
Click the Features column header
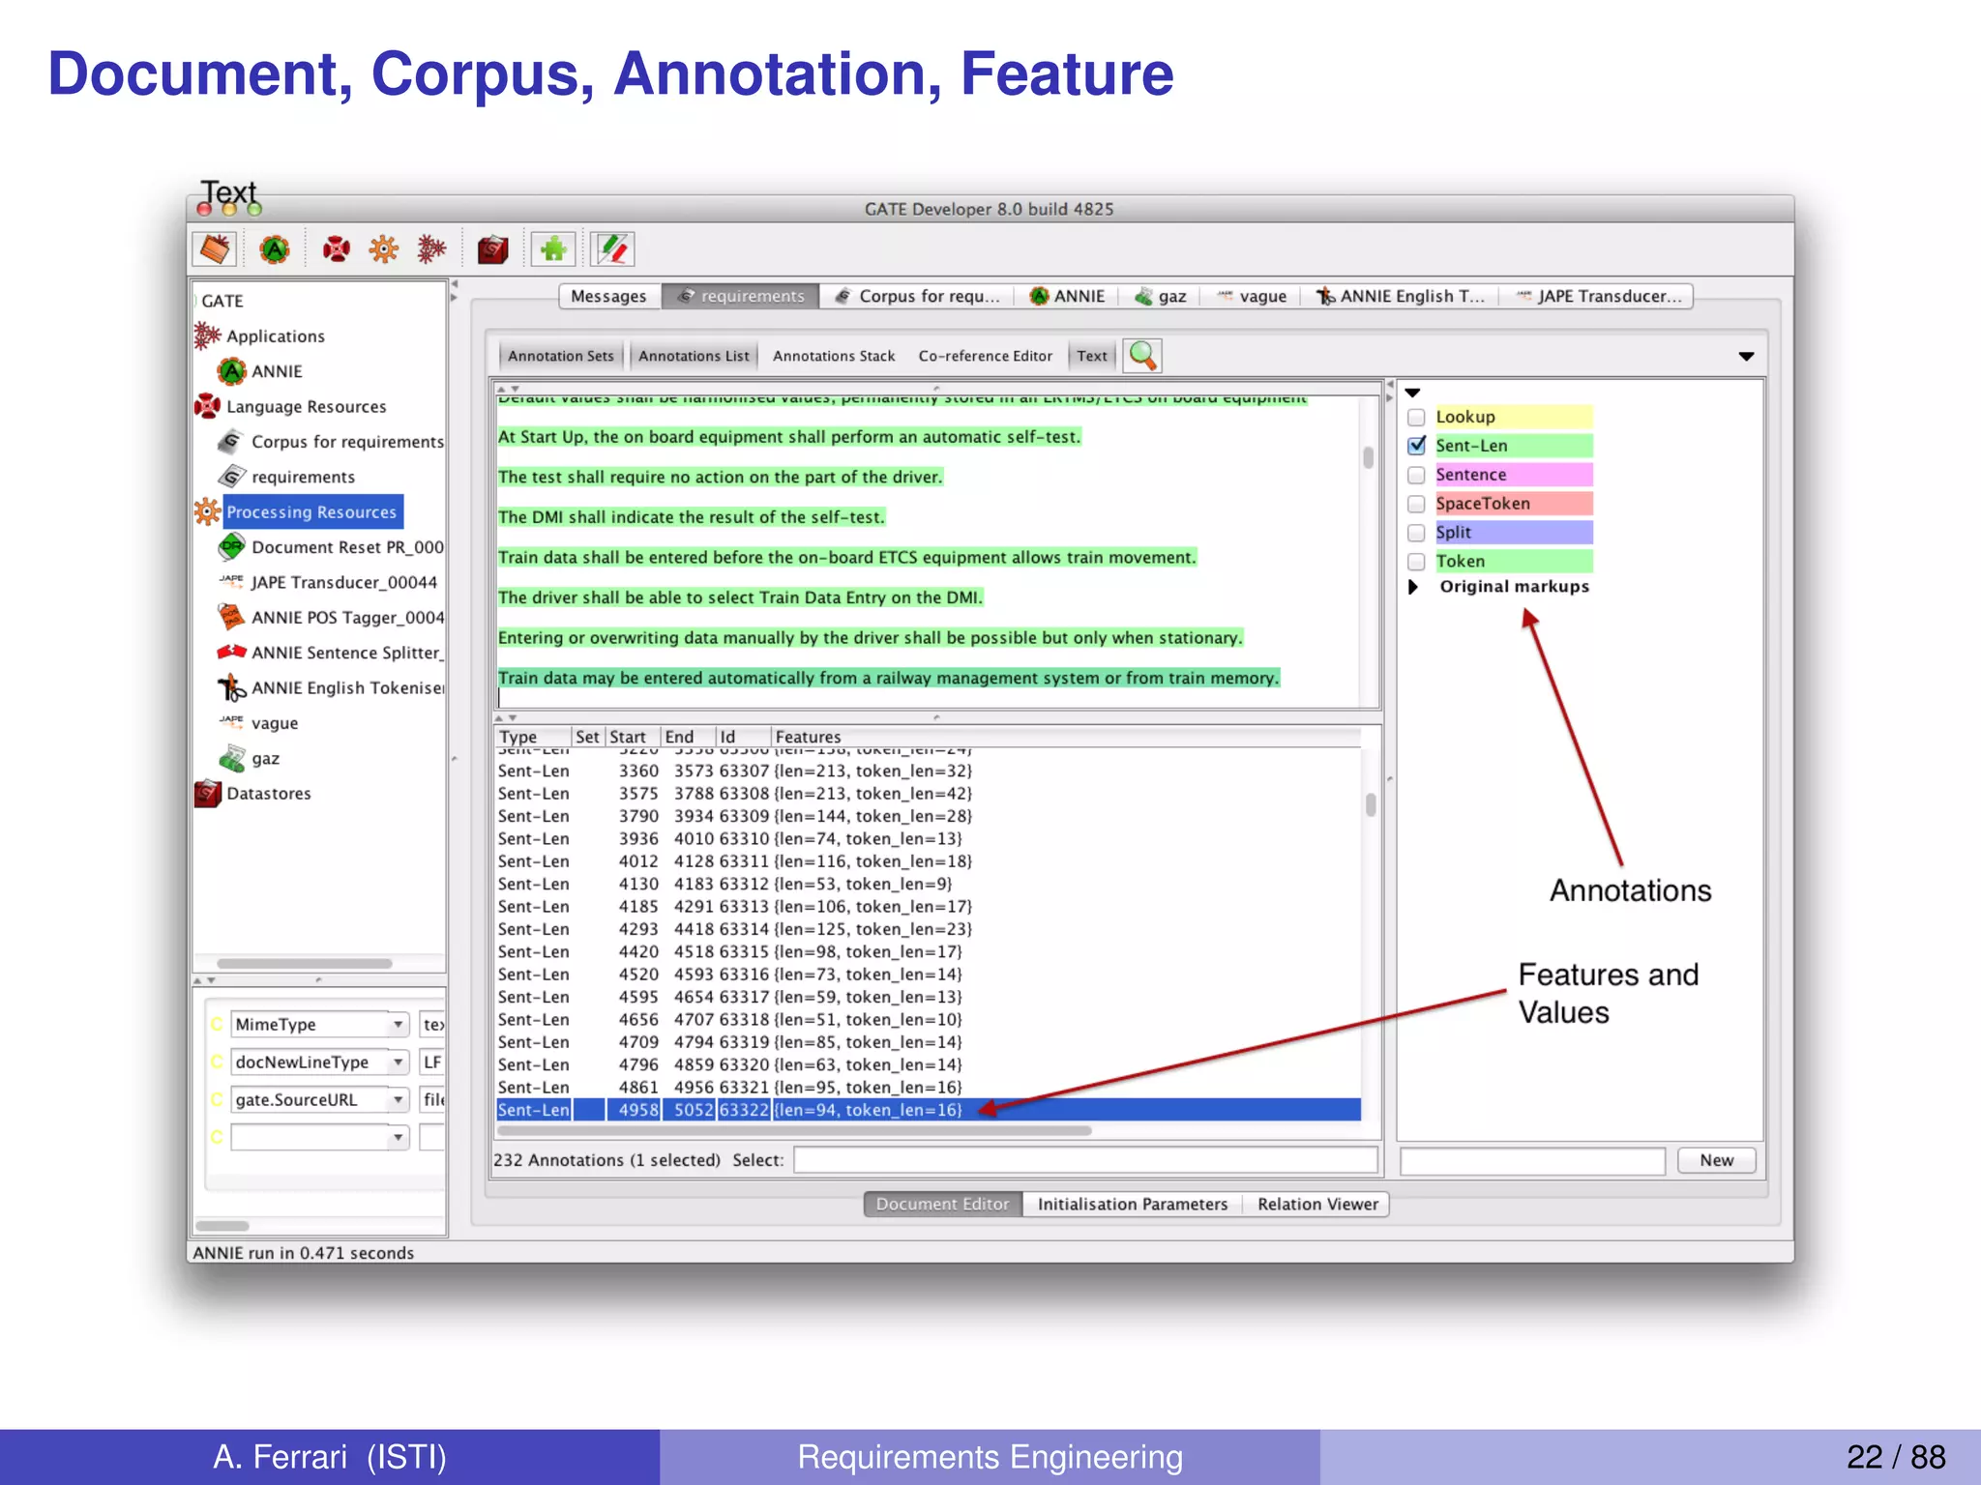(1066, 737)
